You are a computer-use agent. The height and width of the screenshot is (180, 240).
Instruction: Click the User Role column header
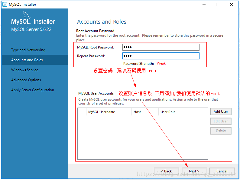[177, 112]
